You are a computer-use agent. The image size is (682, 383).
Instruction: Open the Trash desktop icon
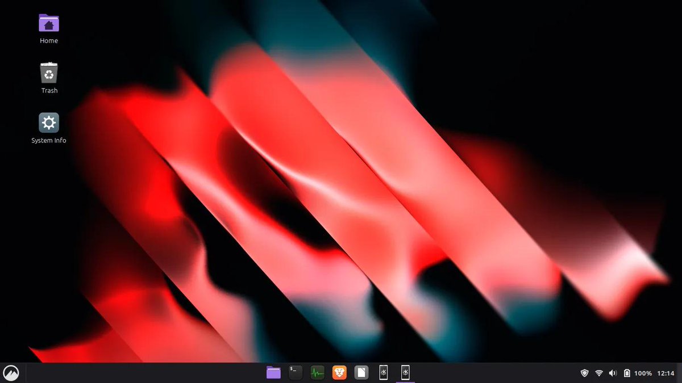49,73
